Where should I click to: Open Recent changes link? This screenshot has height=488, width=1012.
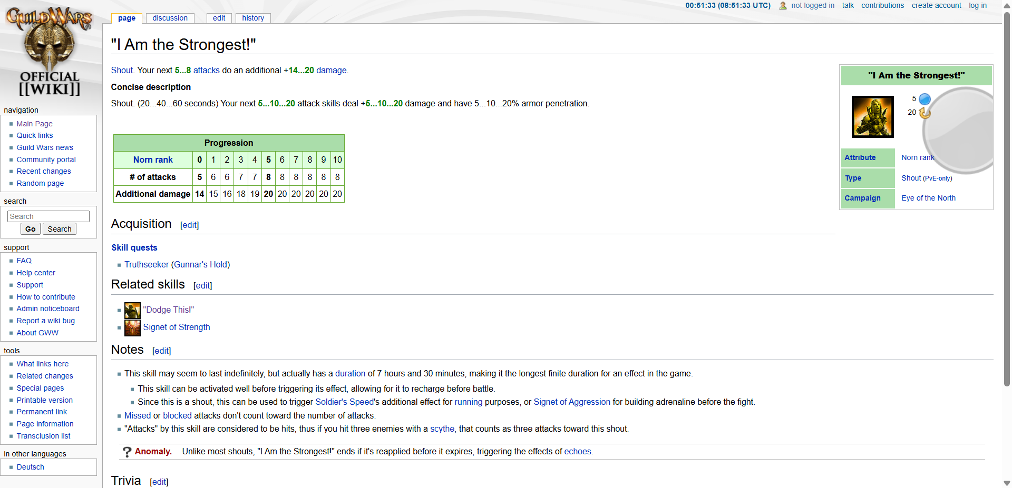44,171
